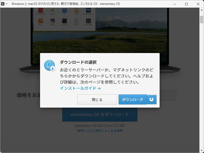Open the Vivaldi menu icon in title bar
Screen dimensions: 204x153
(3, 4)
